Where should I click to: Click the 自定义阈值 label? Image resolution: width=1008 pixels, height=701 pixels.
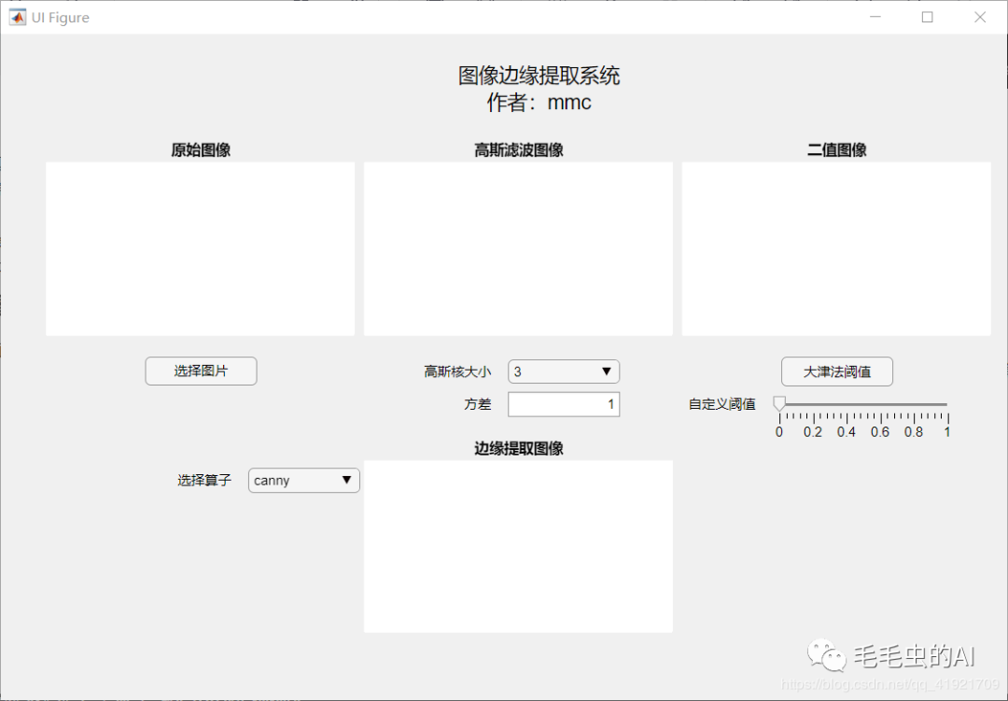point(721,404)
